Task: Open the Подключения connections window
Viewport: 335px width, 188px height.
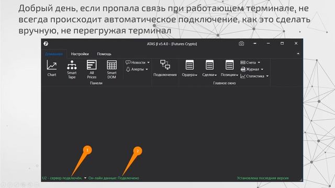Action: (x=165, y=68)
